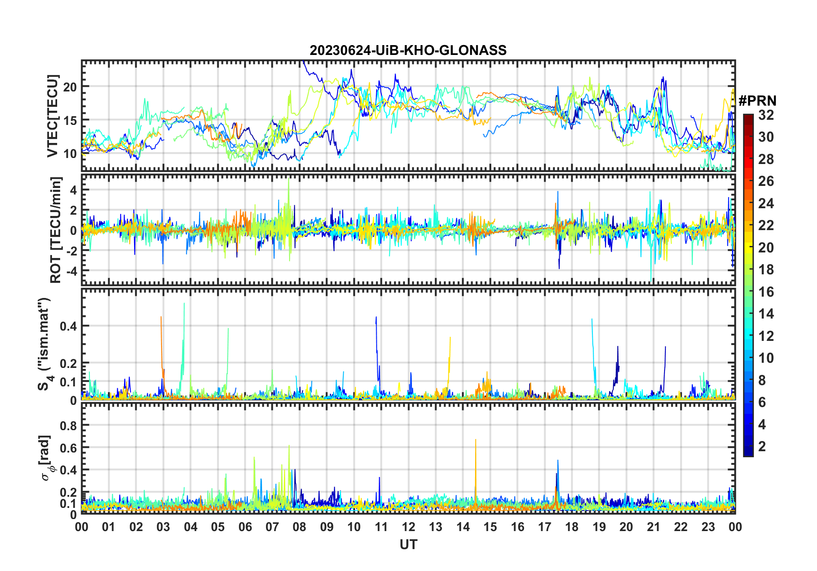Select colorbar tick label 28
817x571 pixels.
[766, 159]
